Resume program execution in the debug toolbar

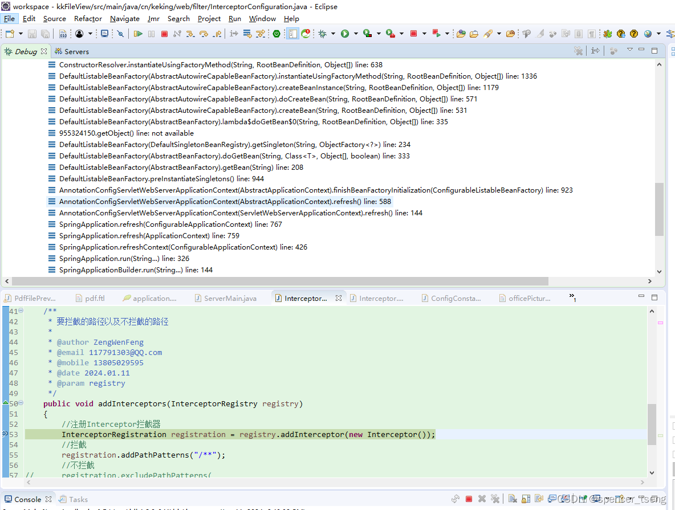[x=137, y=33]
